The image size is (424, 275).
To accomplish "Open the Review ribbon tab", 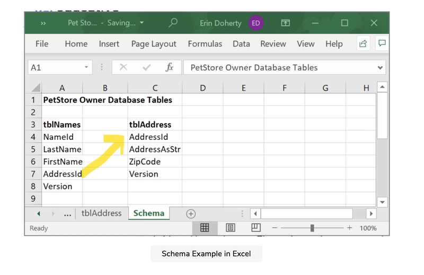I will click(x=273, y=44).
